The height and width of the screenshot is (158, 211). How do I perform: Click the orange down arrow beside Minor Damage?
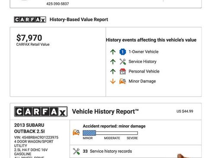(113, 81)
